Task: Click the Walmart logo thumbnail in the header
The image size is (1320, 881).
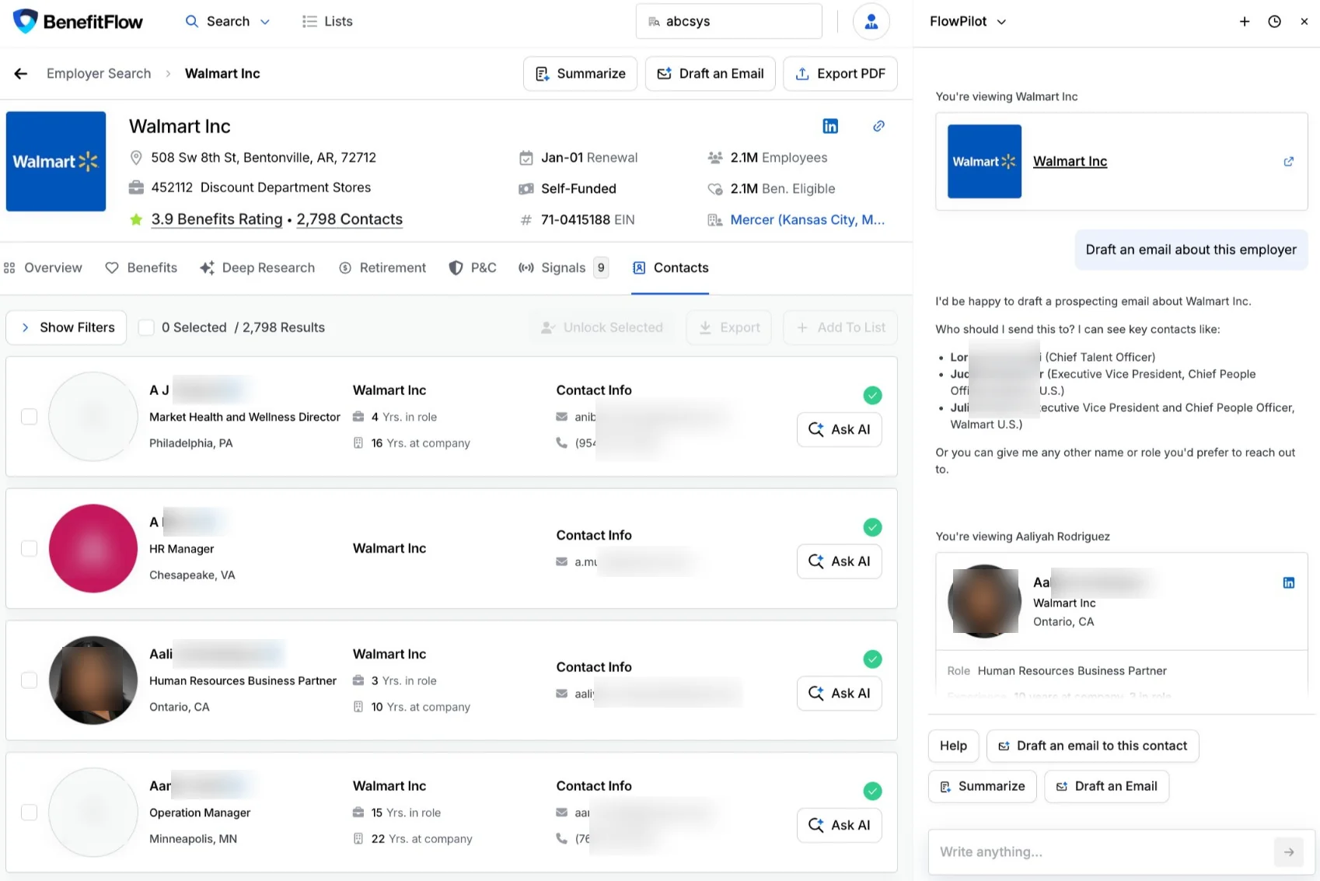Action: [56, 161]
